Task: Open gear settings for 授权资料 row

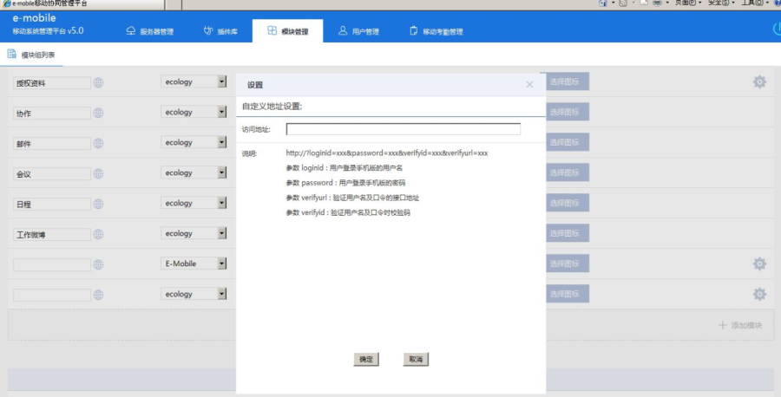Action: (759, 82)
